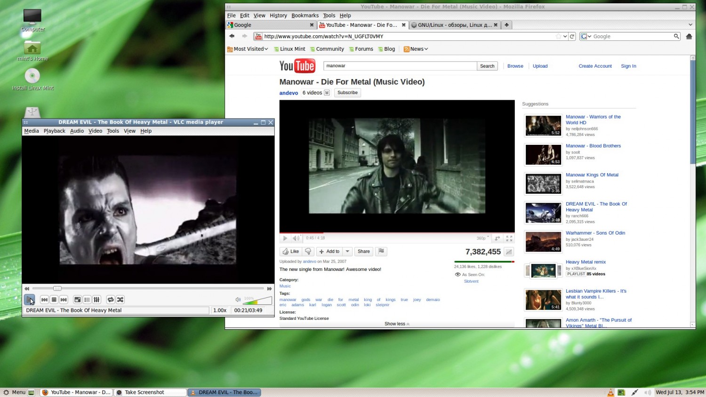
Task: Click the VLC volume slider
Action: point(257,301)
